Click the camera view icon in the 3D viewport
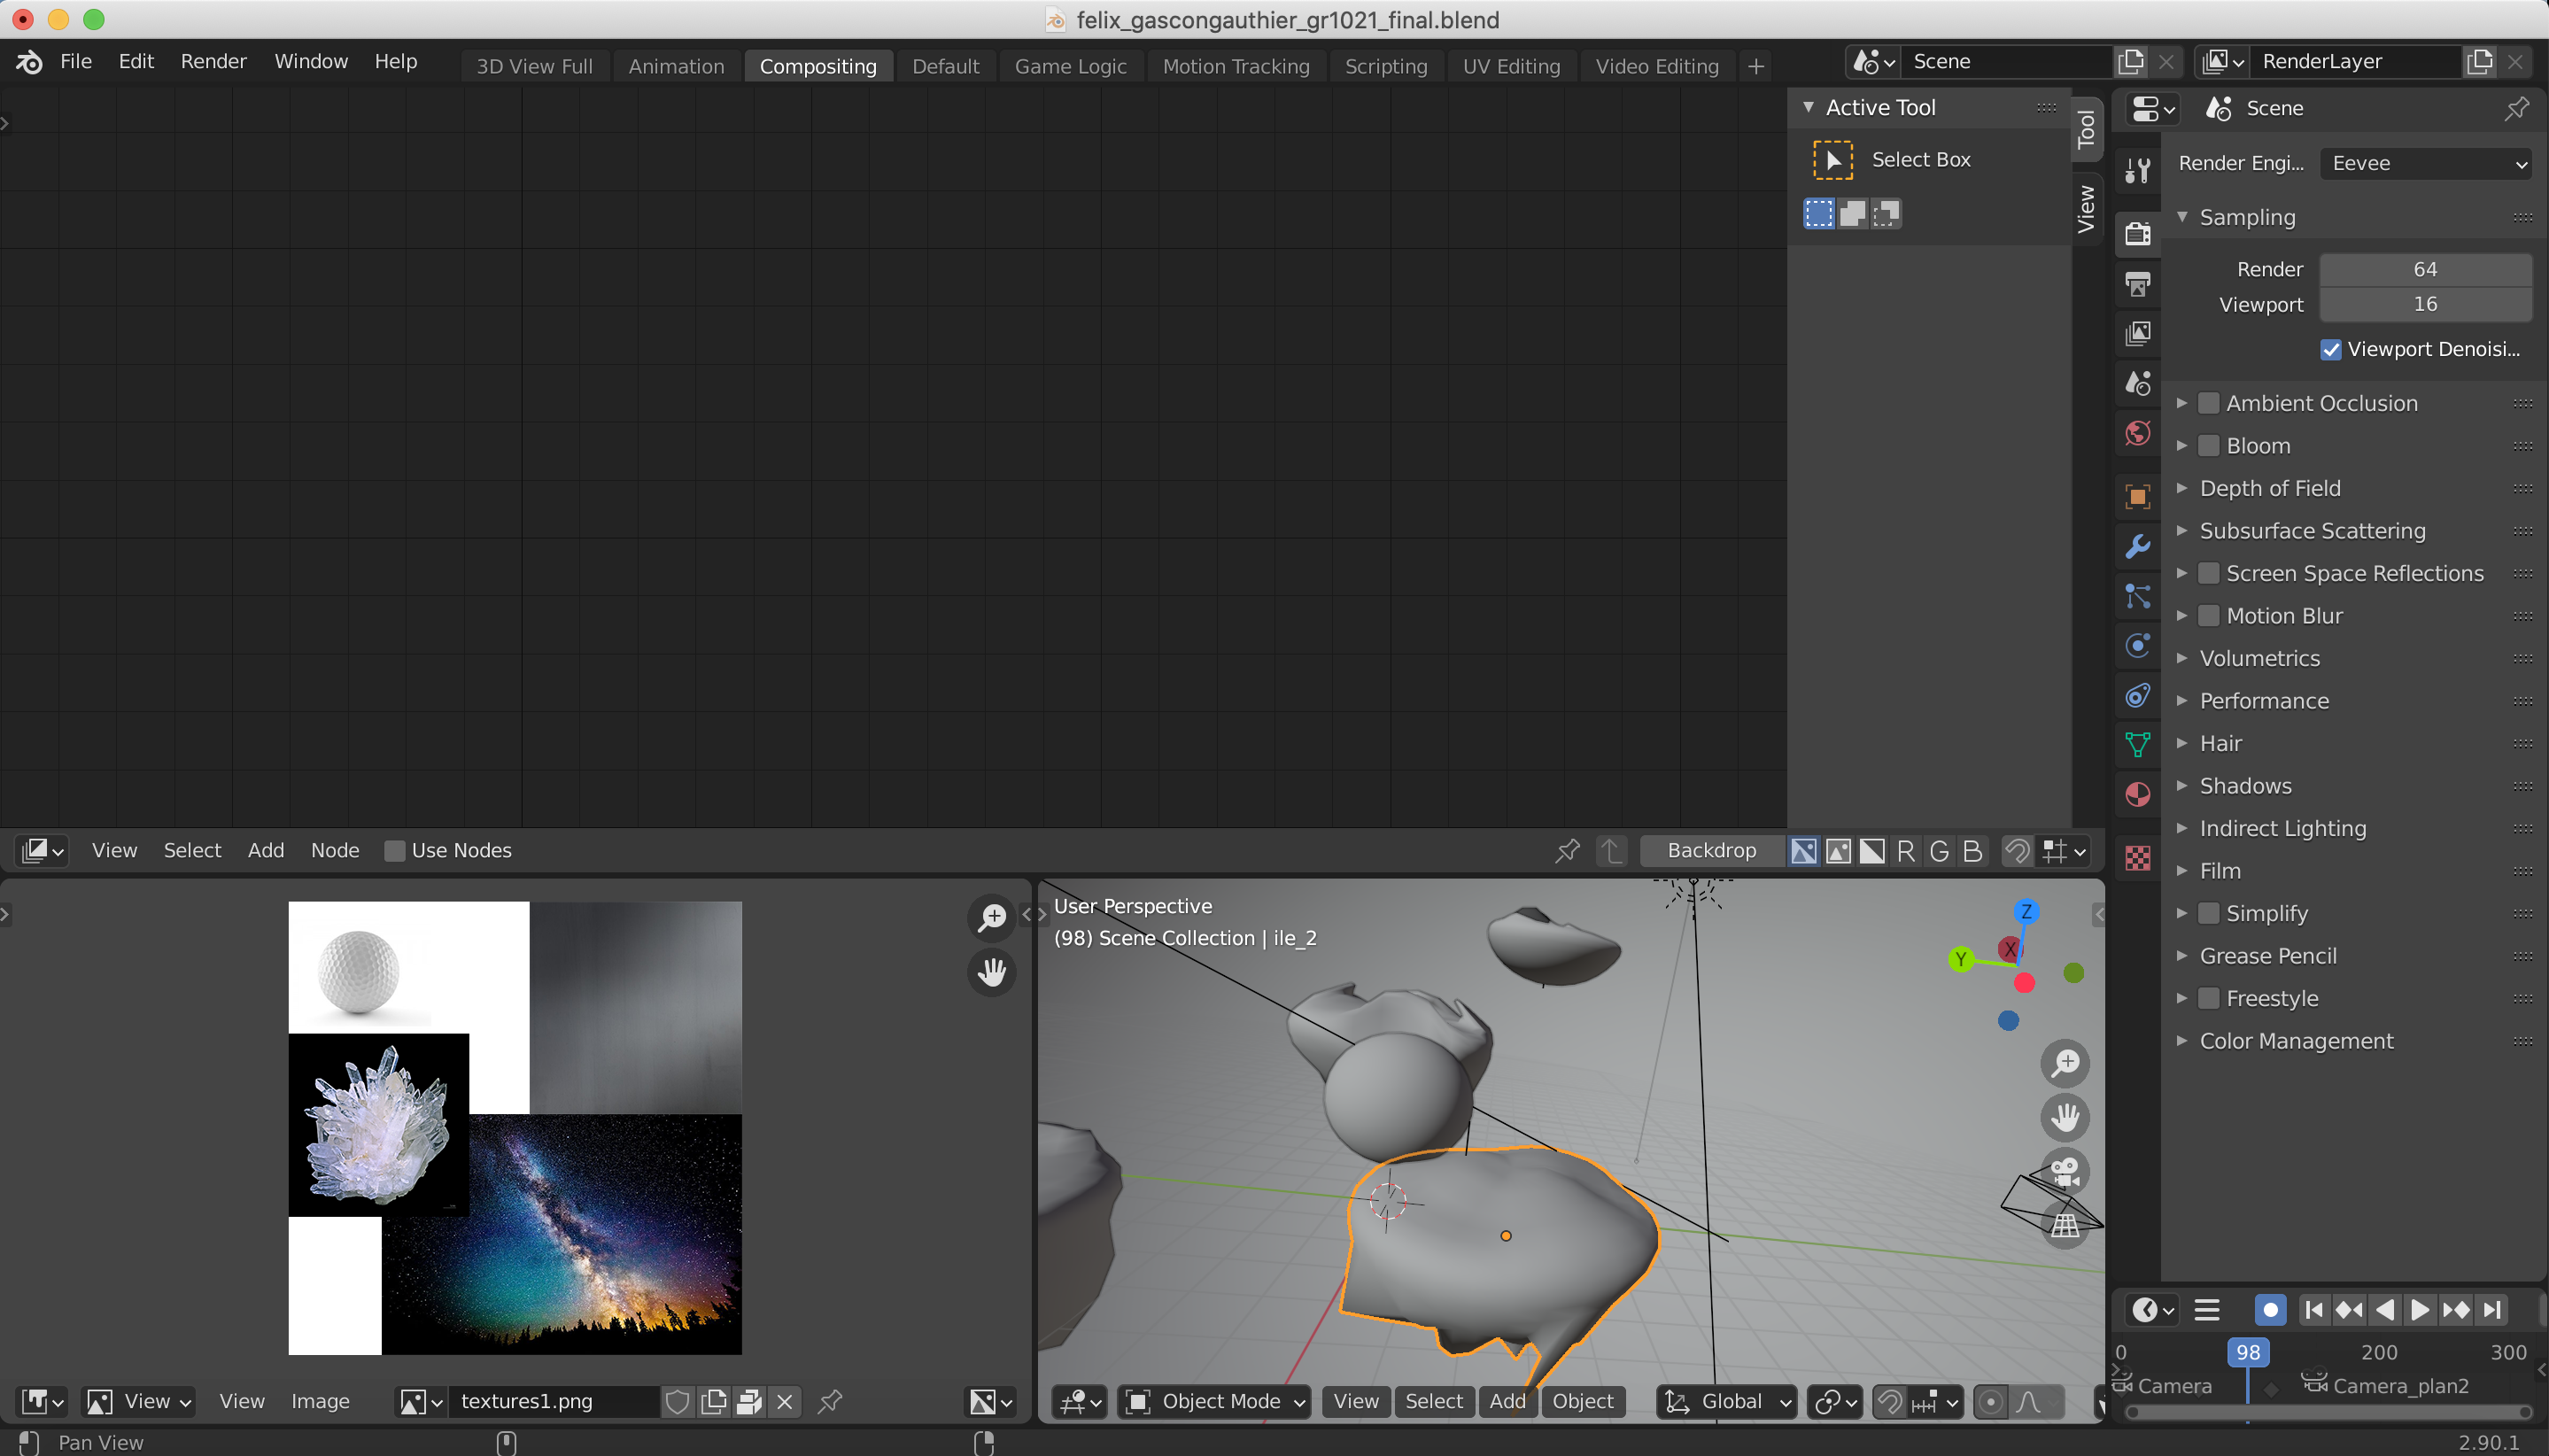 point(2064,1171)
